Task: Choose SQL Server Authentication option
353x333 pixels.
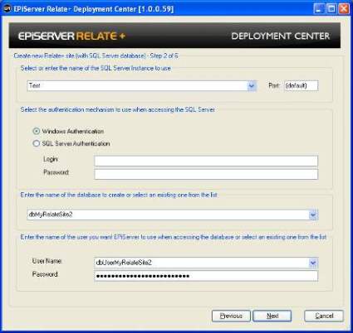Action: pyautogui.click(x=37, y=143)
